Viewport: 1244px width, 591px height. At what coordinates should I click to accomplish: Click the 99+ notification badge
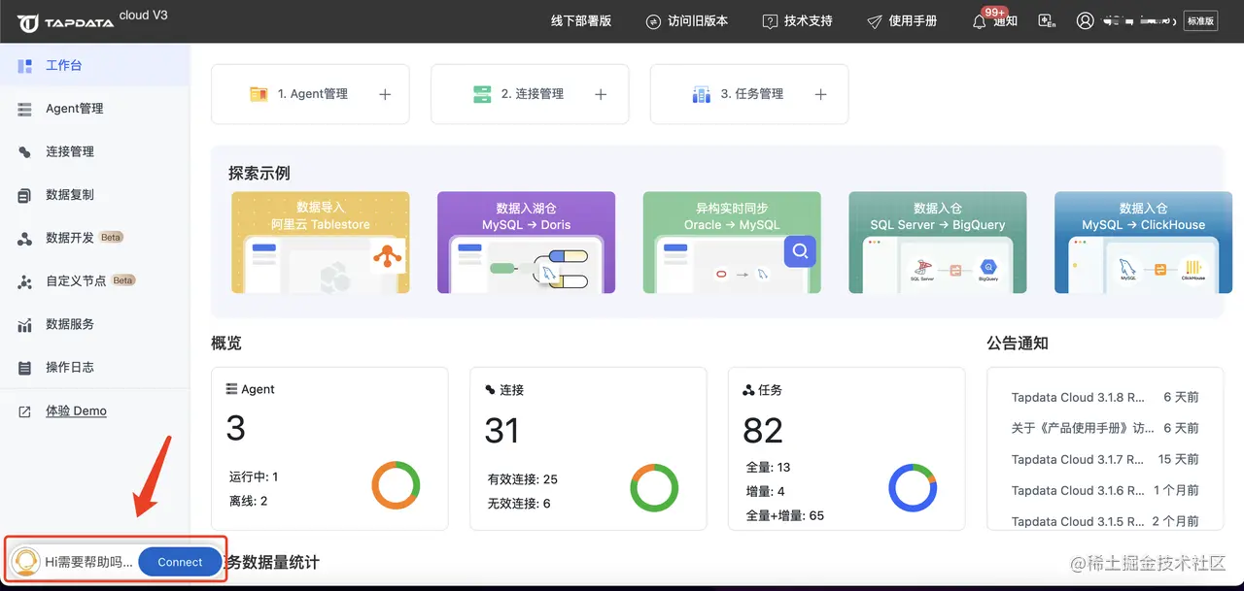tap(994, 13)
